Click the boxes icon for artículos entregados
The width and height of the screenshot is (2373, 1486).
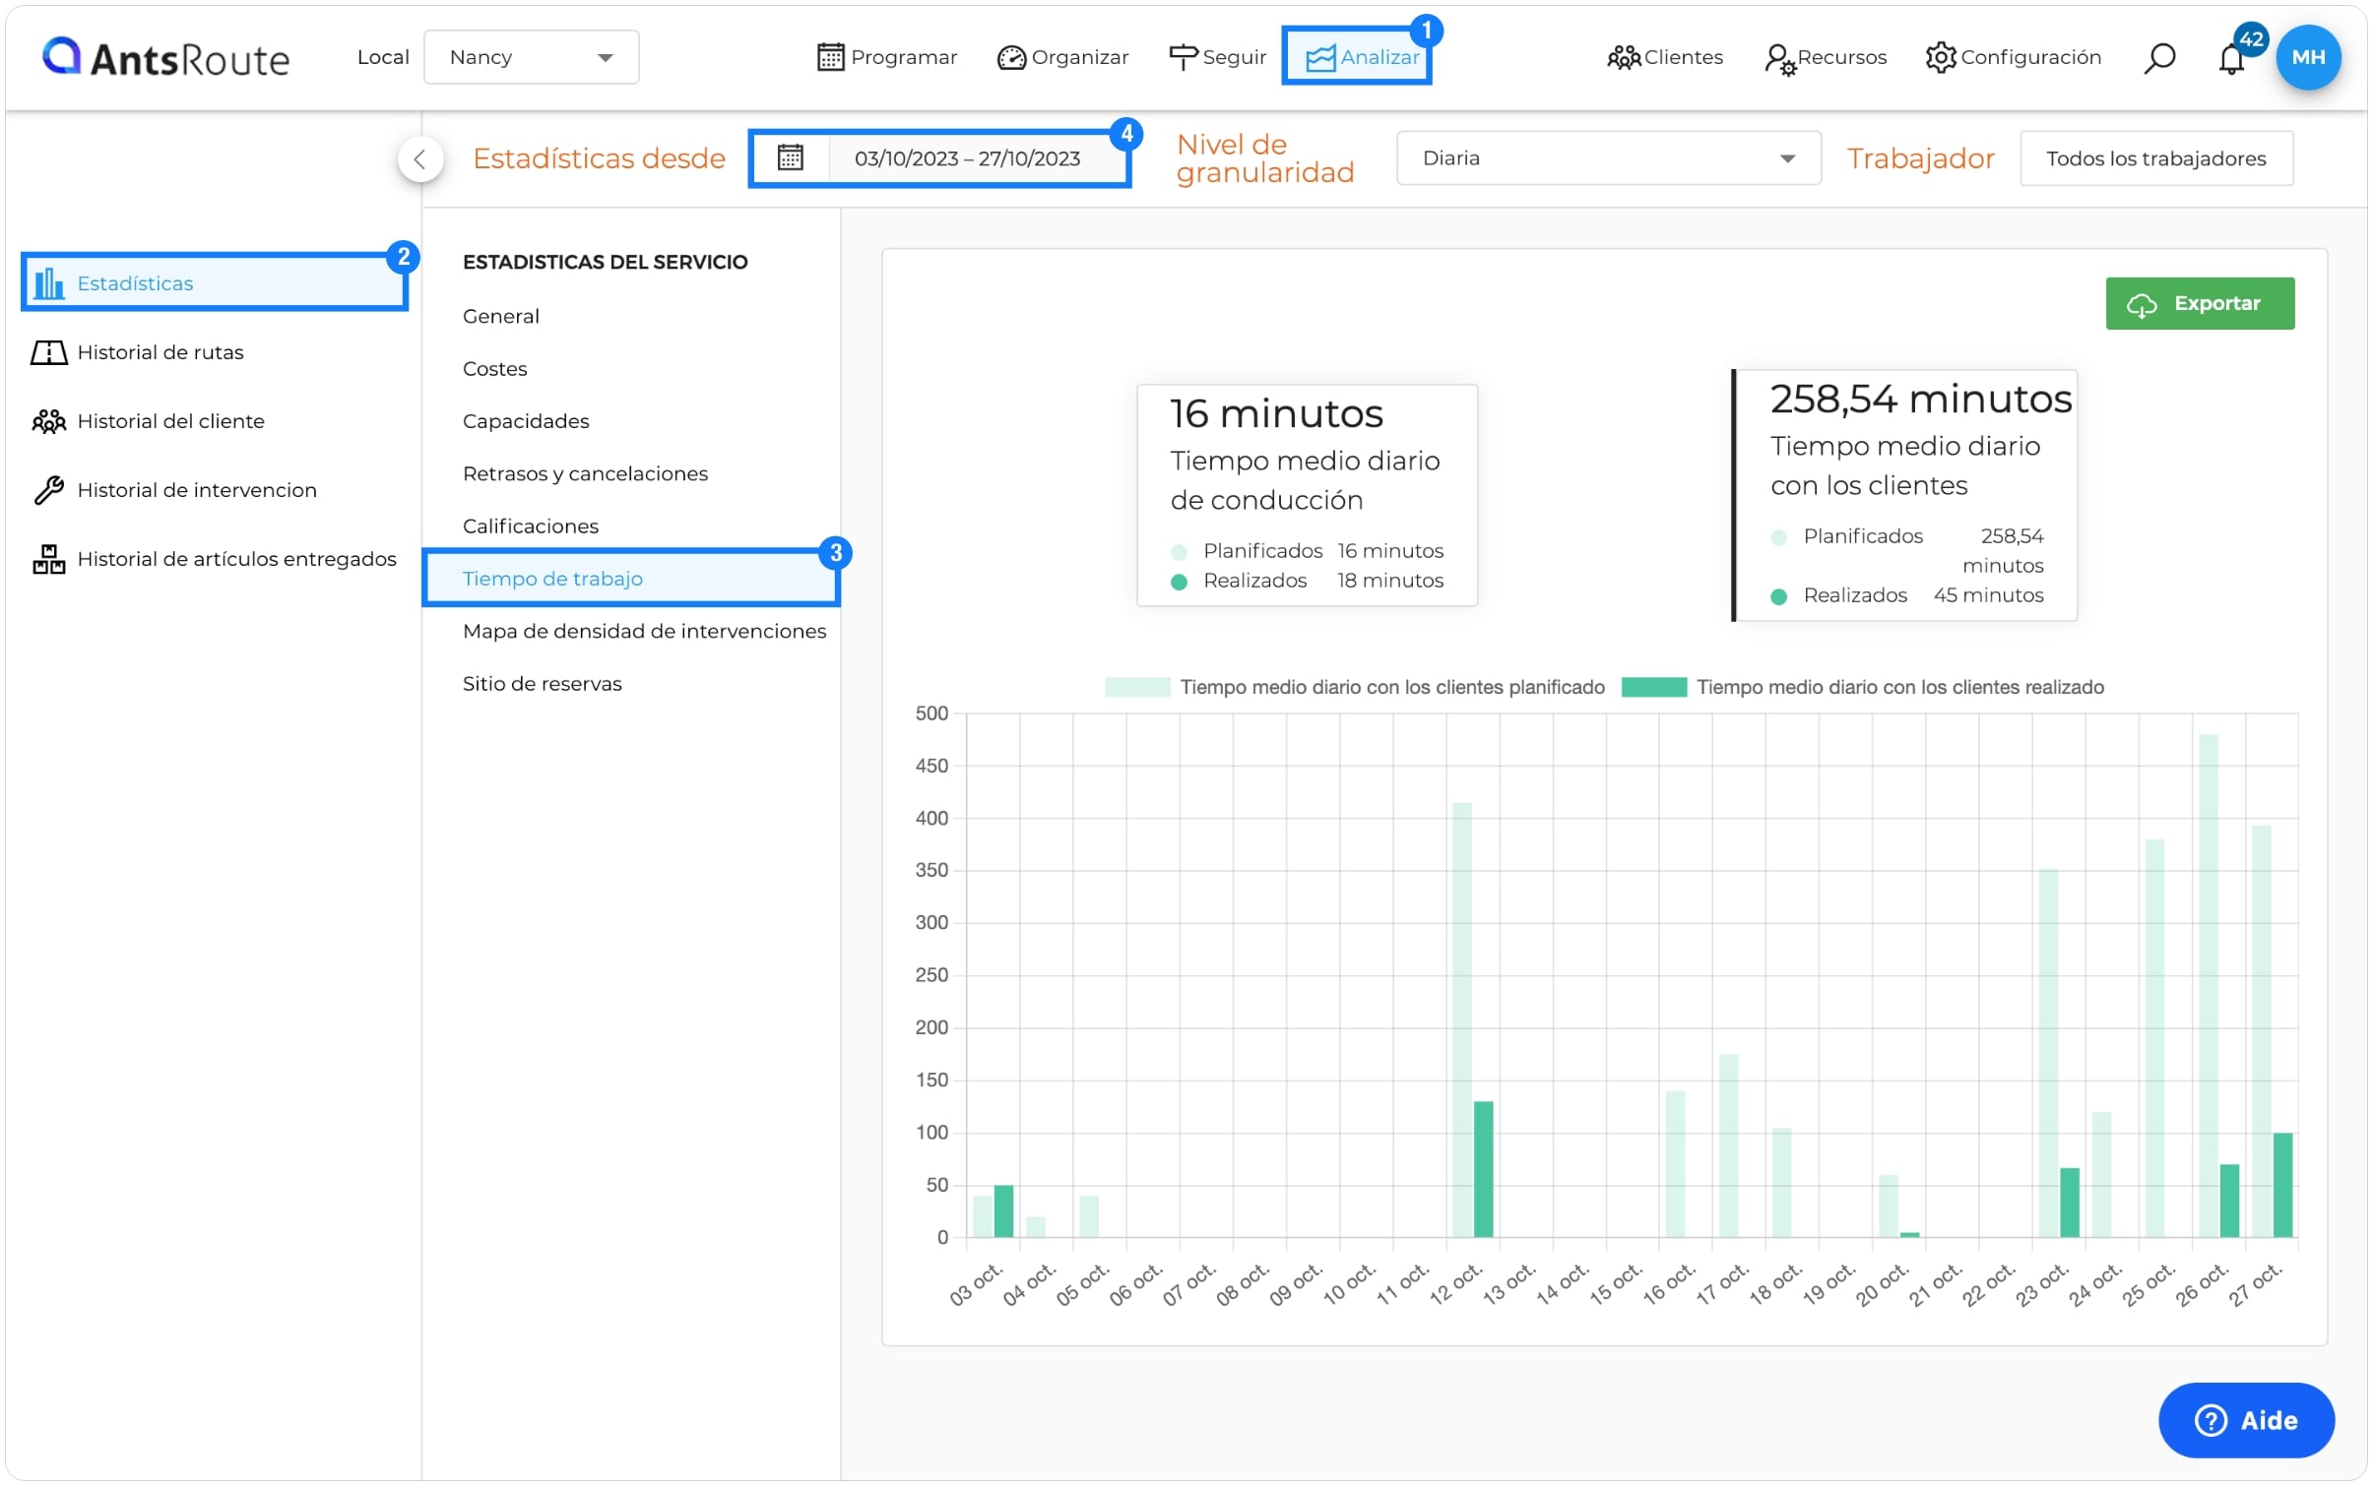click(x=48, y=559)
